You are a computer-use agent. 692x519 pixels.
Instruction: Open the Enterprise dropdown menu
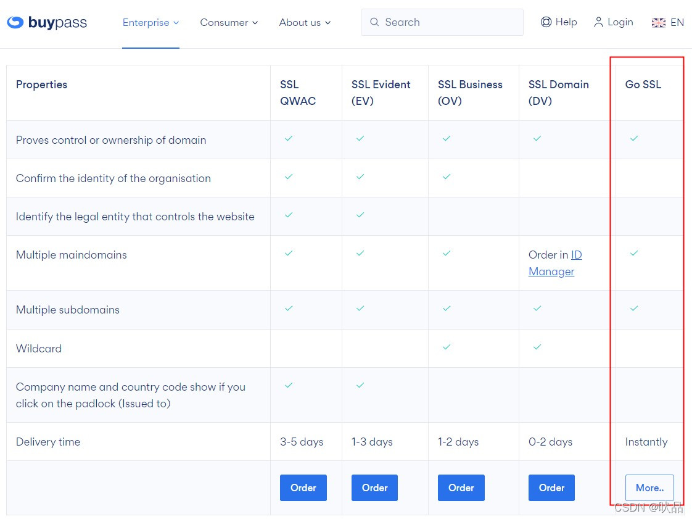(150, 23)
